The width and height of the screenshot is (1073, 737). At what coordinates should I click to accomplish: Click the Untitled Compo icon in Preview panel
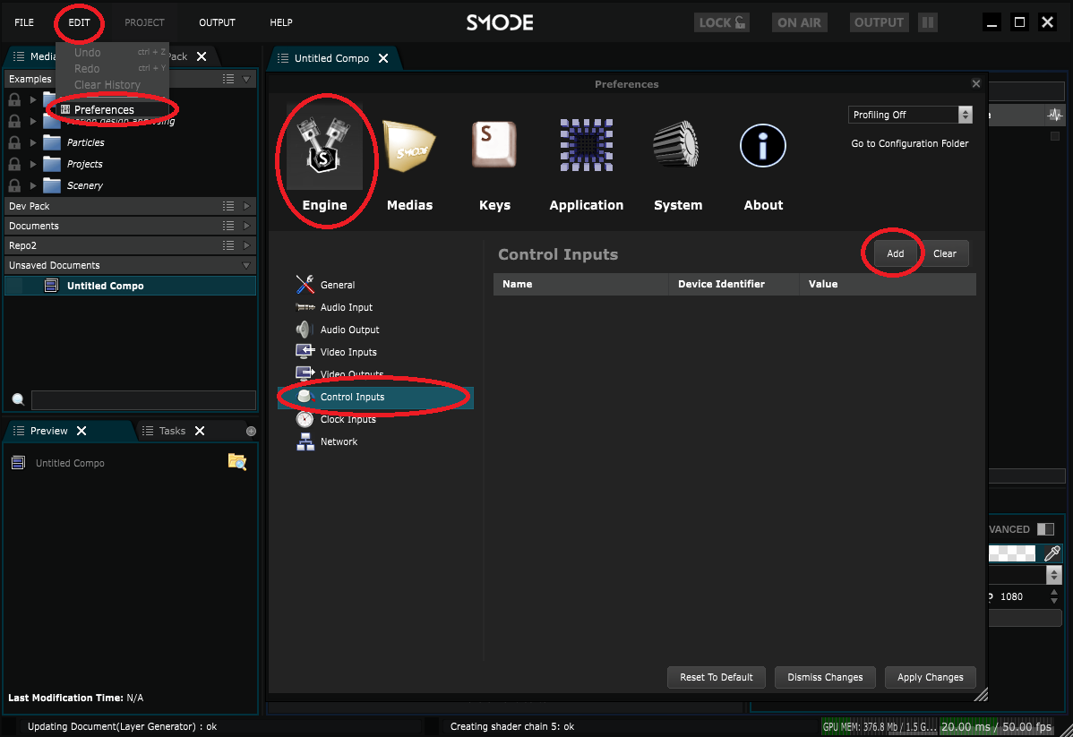(x=19, y=463)
